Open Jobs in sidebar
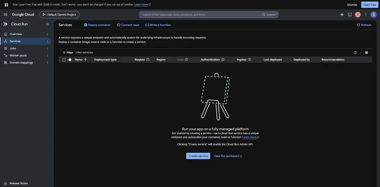The image size is (380, 187). coord(13,48)
